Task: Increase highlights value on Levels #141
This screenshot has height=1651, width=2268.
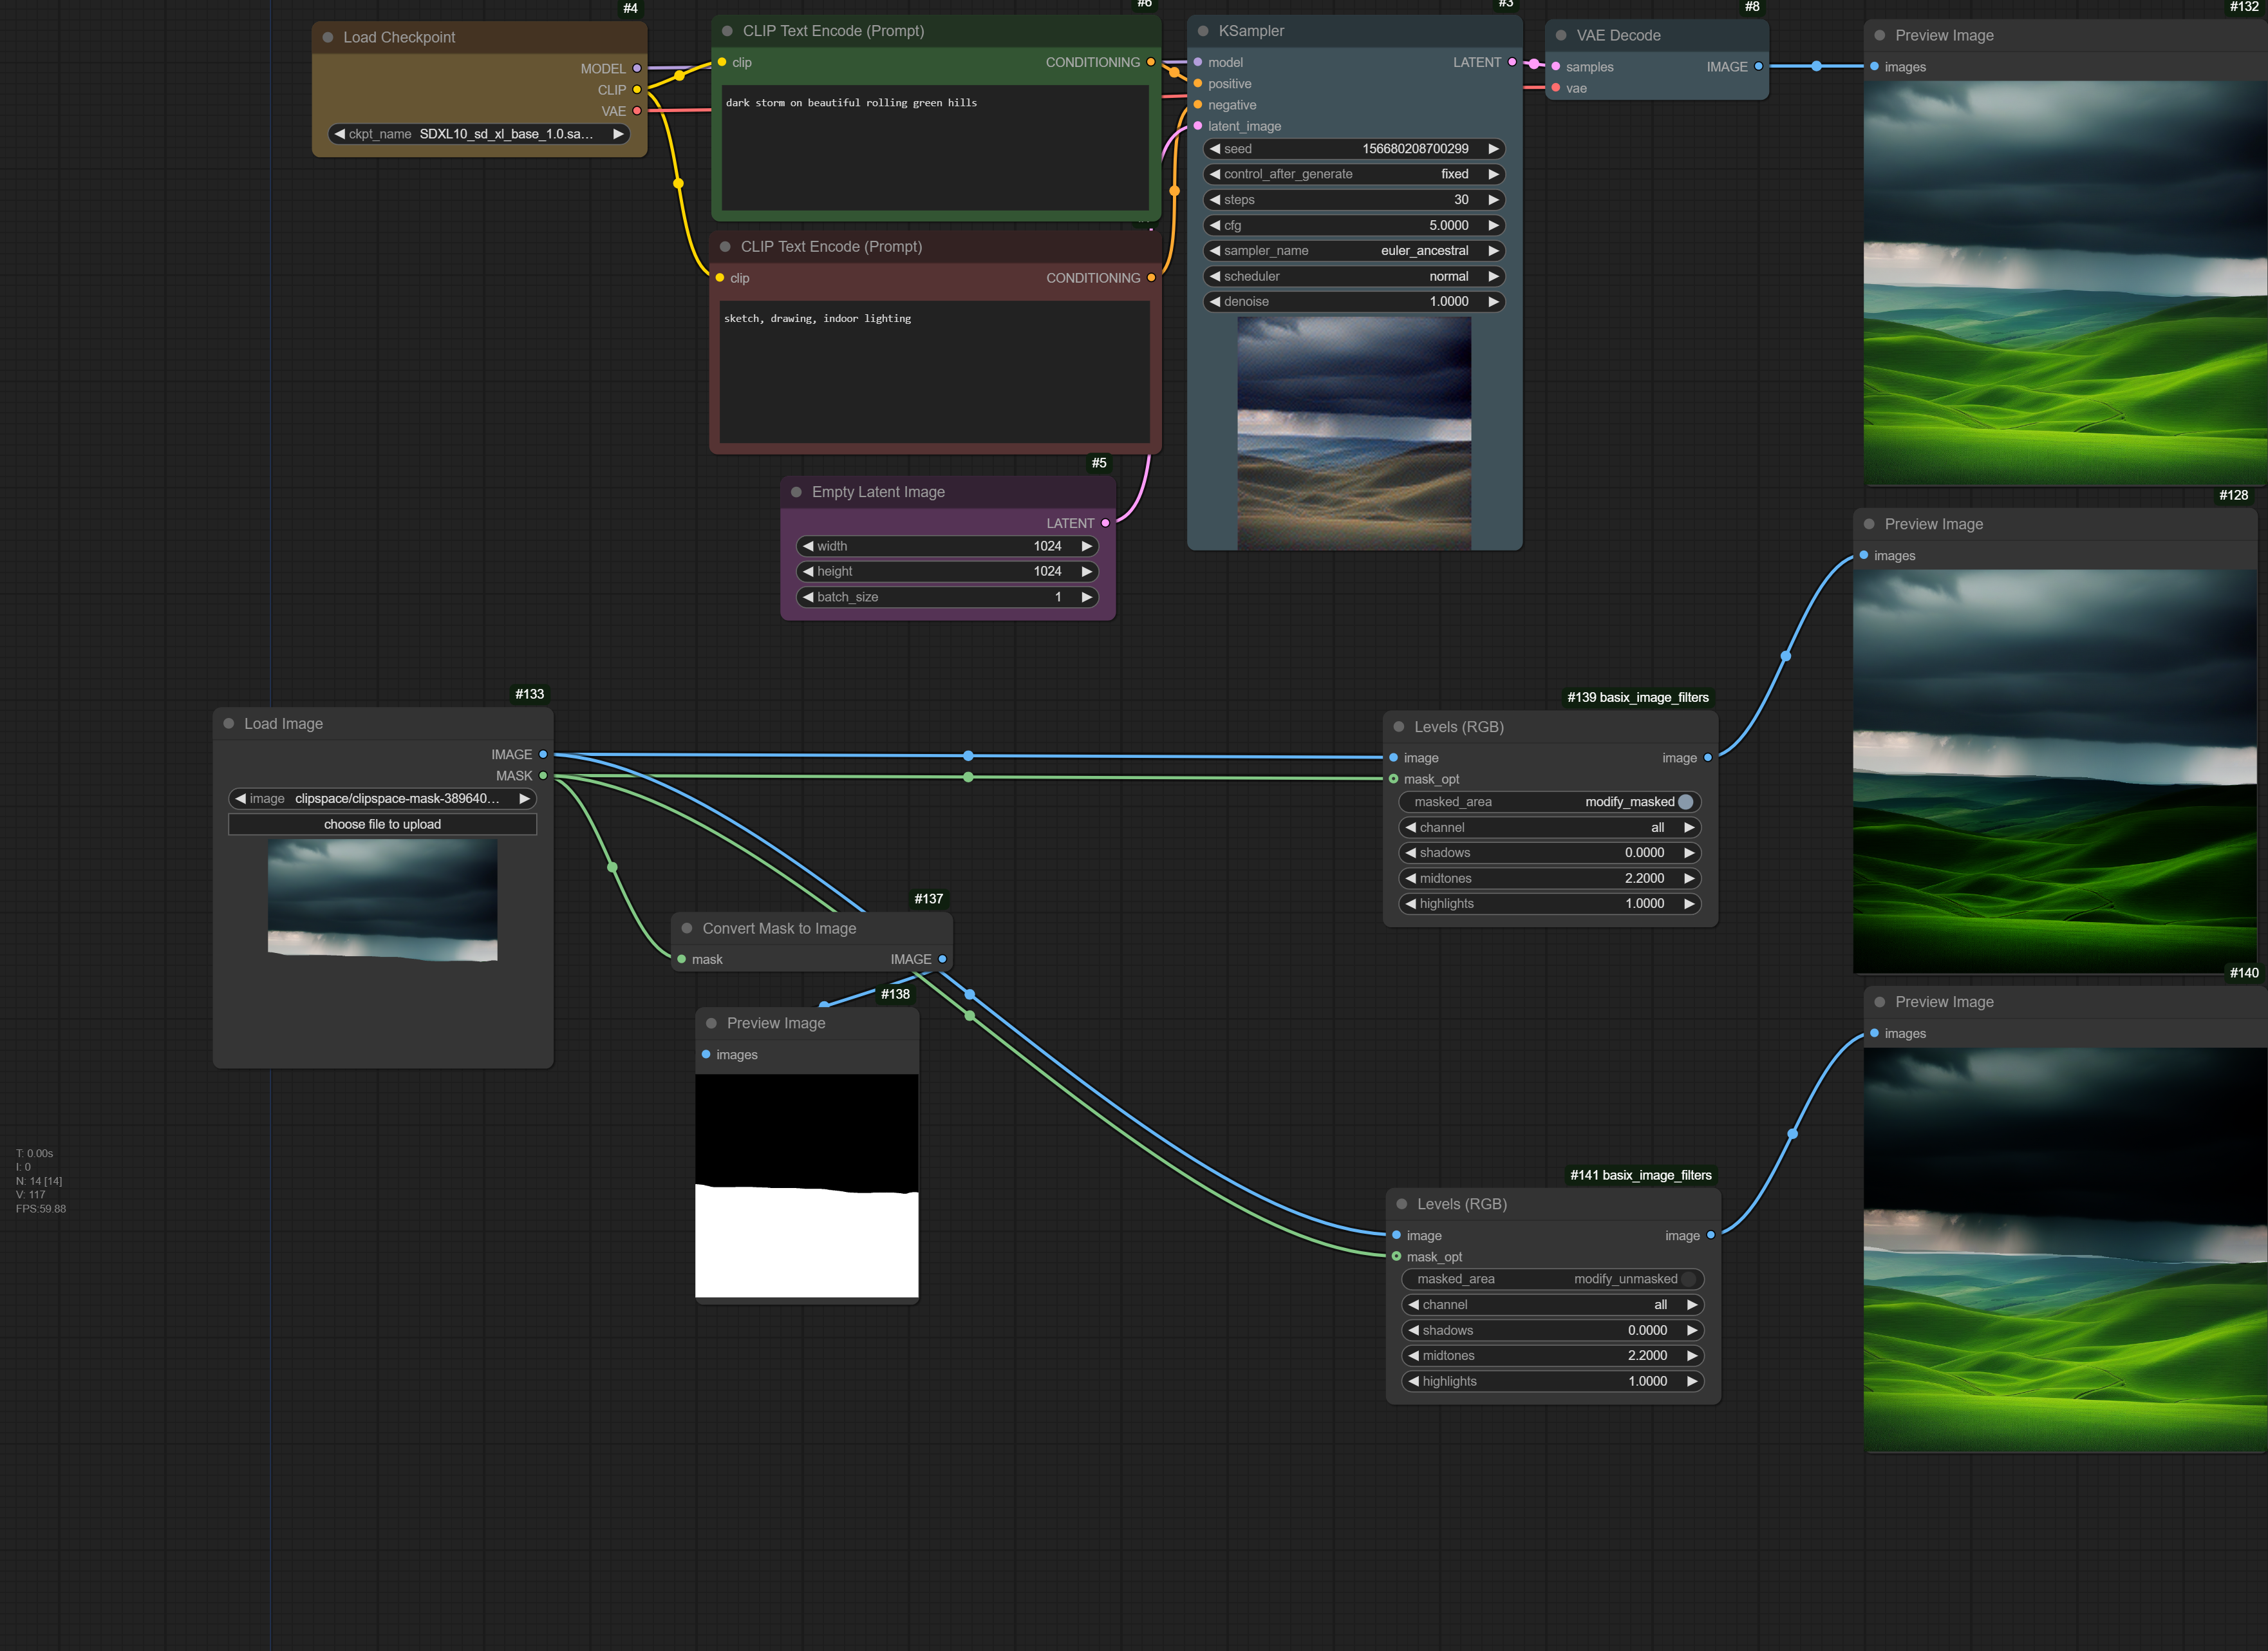Action: click(1692, 1381)
